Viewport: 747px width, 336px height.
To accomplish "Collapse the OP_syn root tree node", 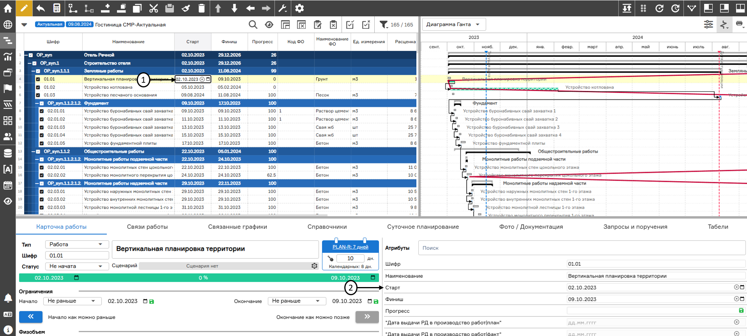I will 26,55.
